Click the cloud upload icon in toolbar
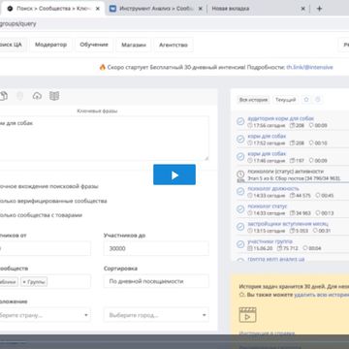The image size is (349, 349). click(37, 96)
